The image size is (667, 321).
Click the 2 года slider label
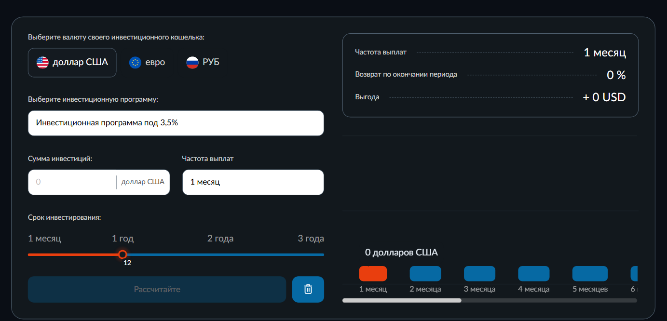click(x=220, y=239)
